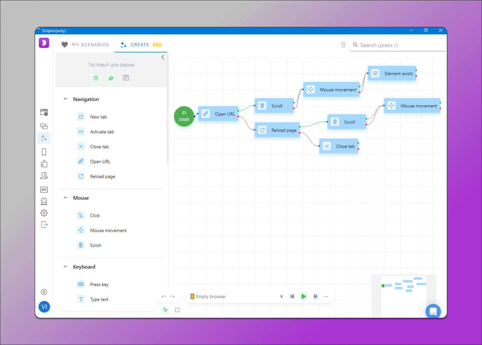Click the green play button
The image size is (482, 345).
click(304, 296)
